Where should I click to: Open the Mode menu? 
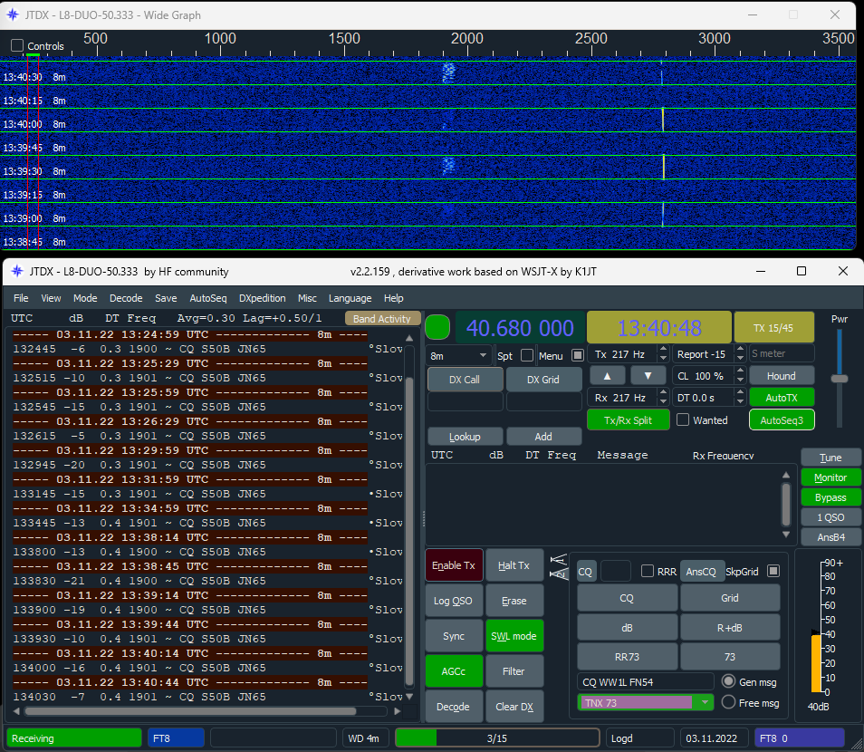pyautogui.click(x=85, y=298)
